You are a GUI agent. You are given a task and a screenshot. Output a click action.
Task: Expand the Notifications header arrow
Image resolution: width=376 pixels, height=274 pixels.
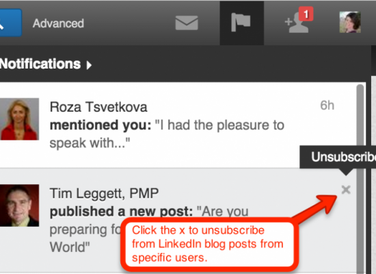click(89, 65)
